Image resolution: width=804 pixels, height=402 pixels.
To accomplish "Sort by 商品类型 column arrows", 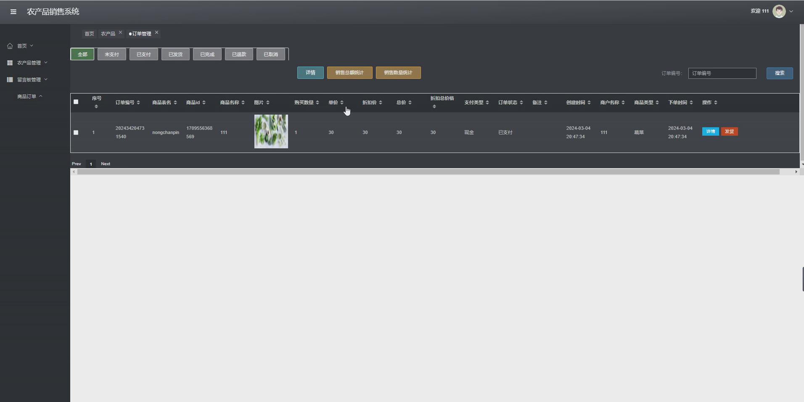I will coord(657,103).
